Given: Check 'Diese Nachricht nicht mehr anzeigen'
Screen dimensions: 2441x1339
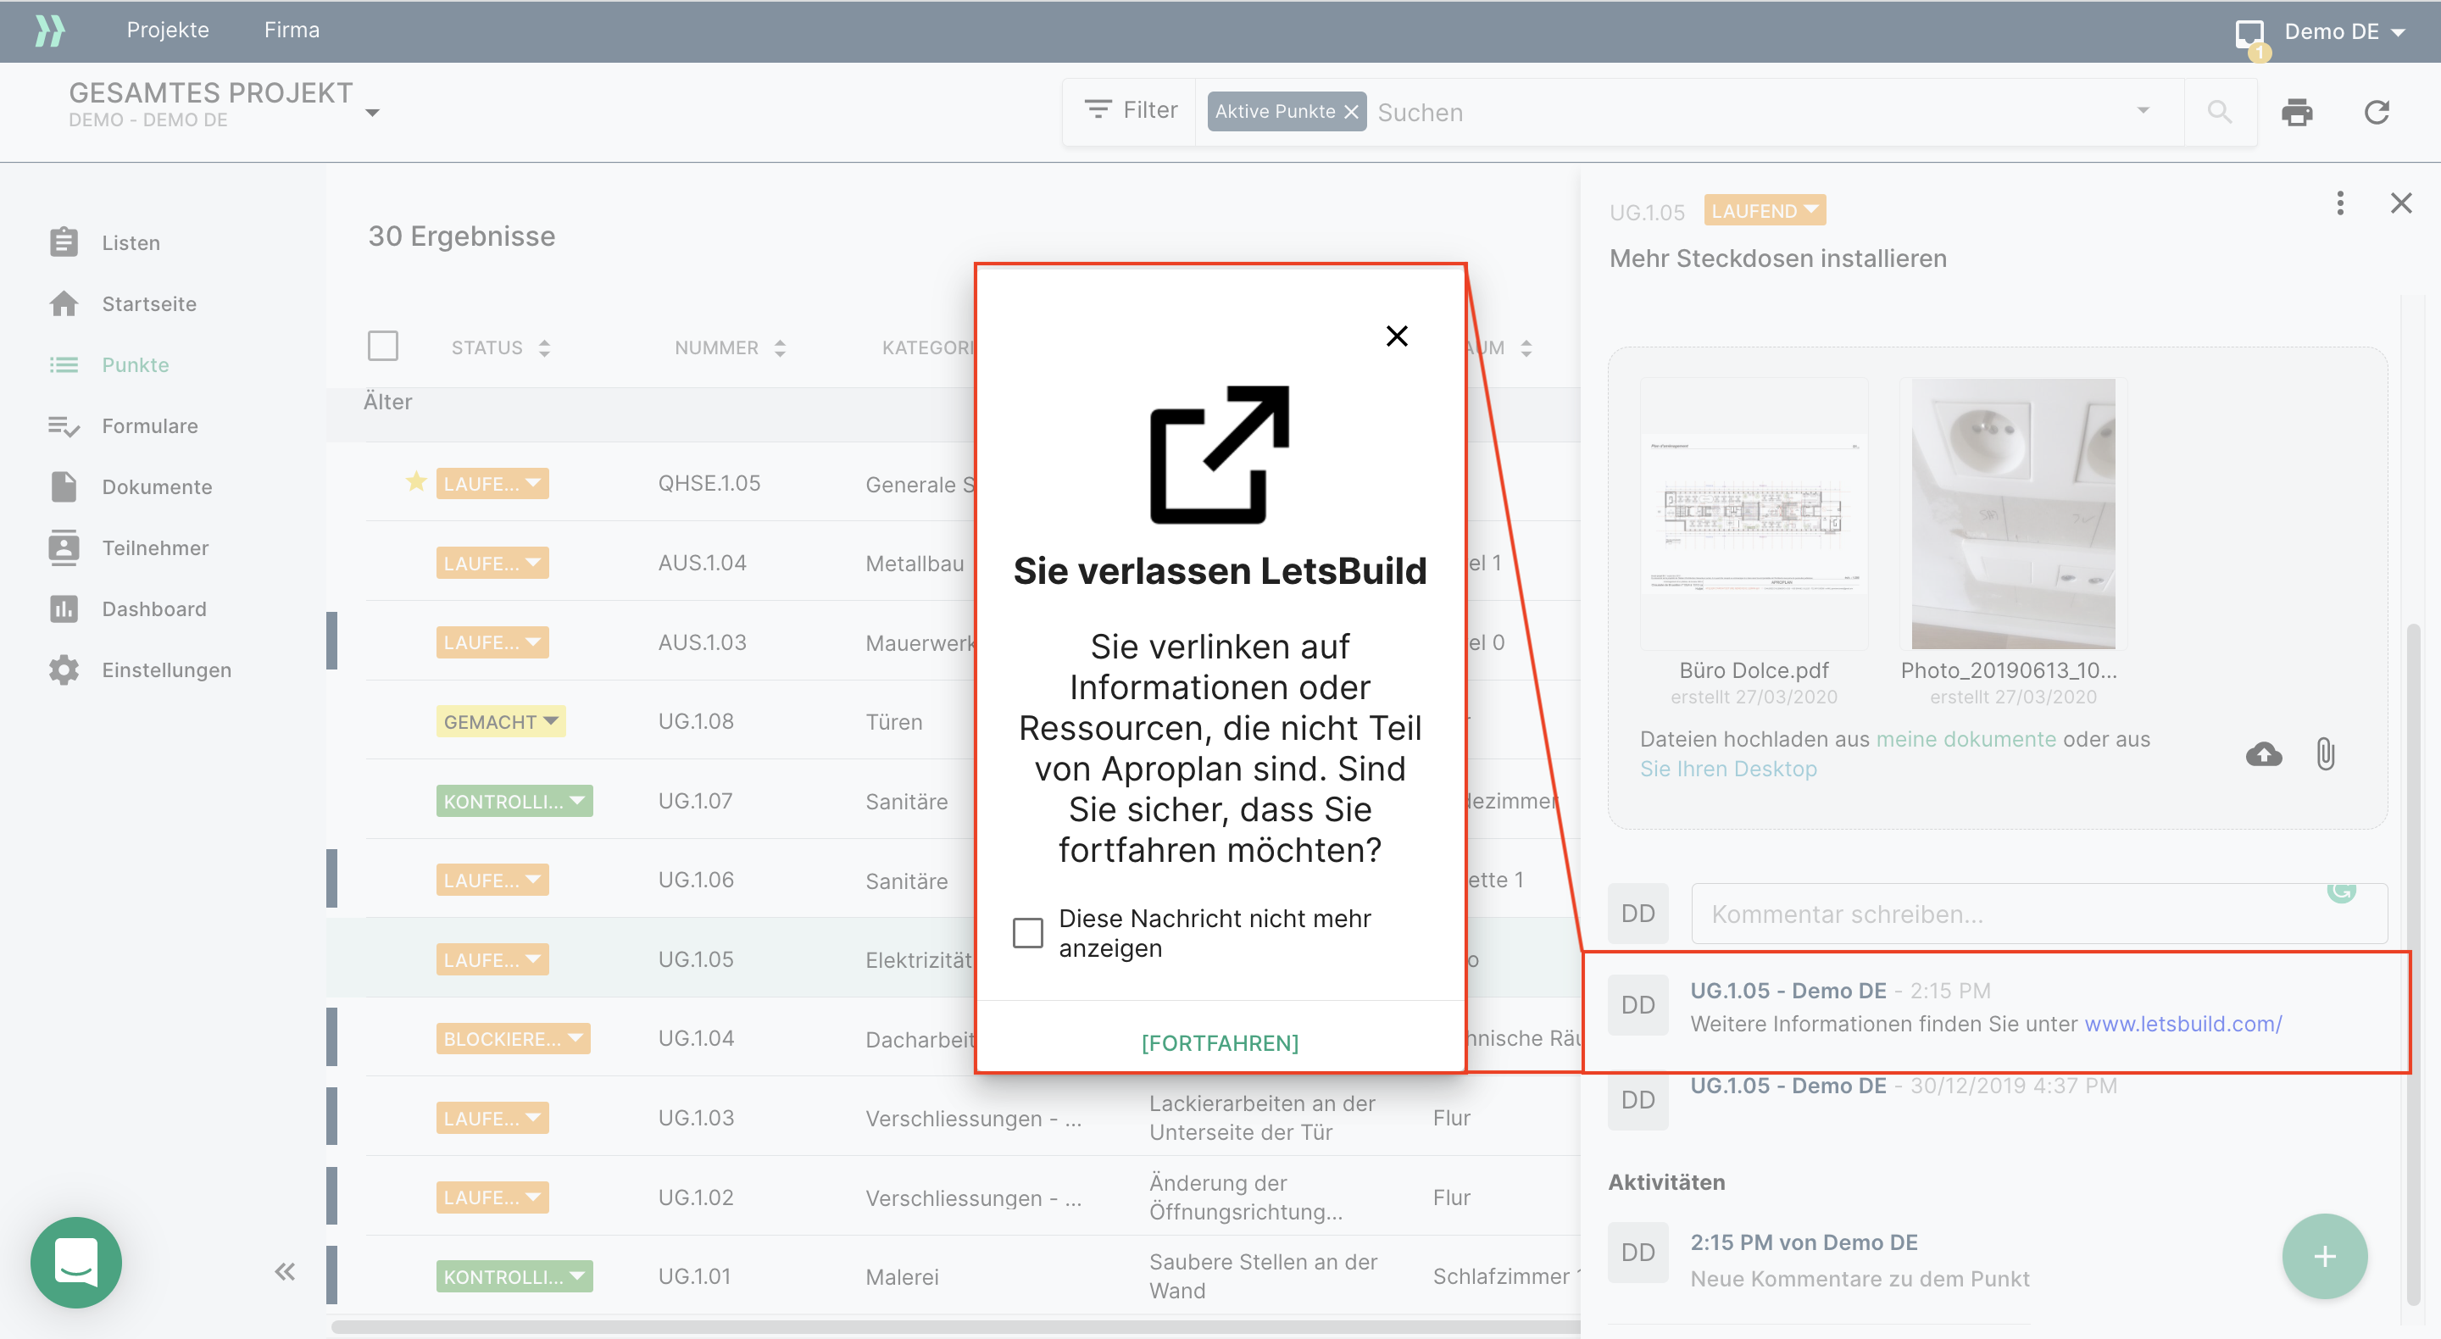Looking at the screenshot, I should (x=1027, y=932).
